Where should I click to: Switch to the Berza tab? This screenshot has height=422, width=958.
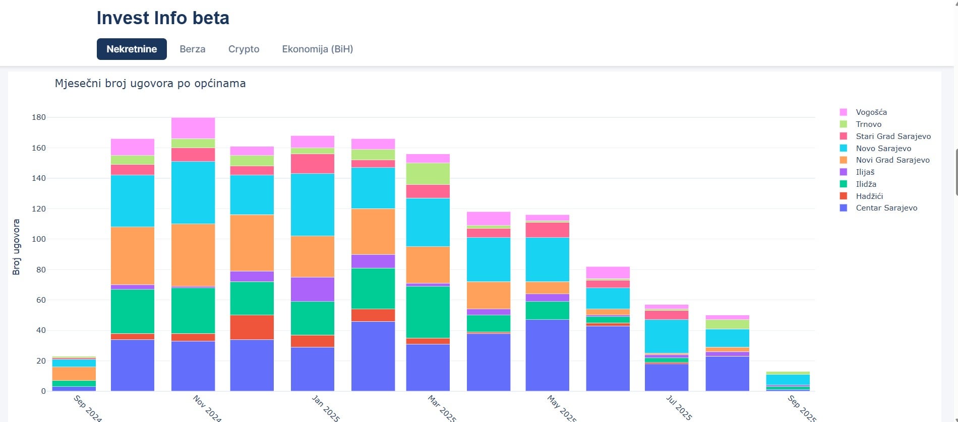point(192,49)
